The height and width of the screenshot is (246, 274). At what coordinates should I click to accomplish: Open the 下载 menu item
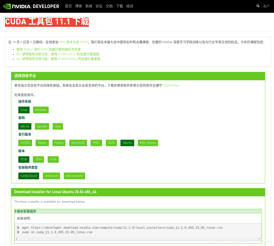pos(119,6)
